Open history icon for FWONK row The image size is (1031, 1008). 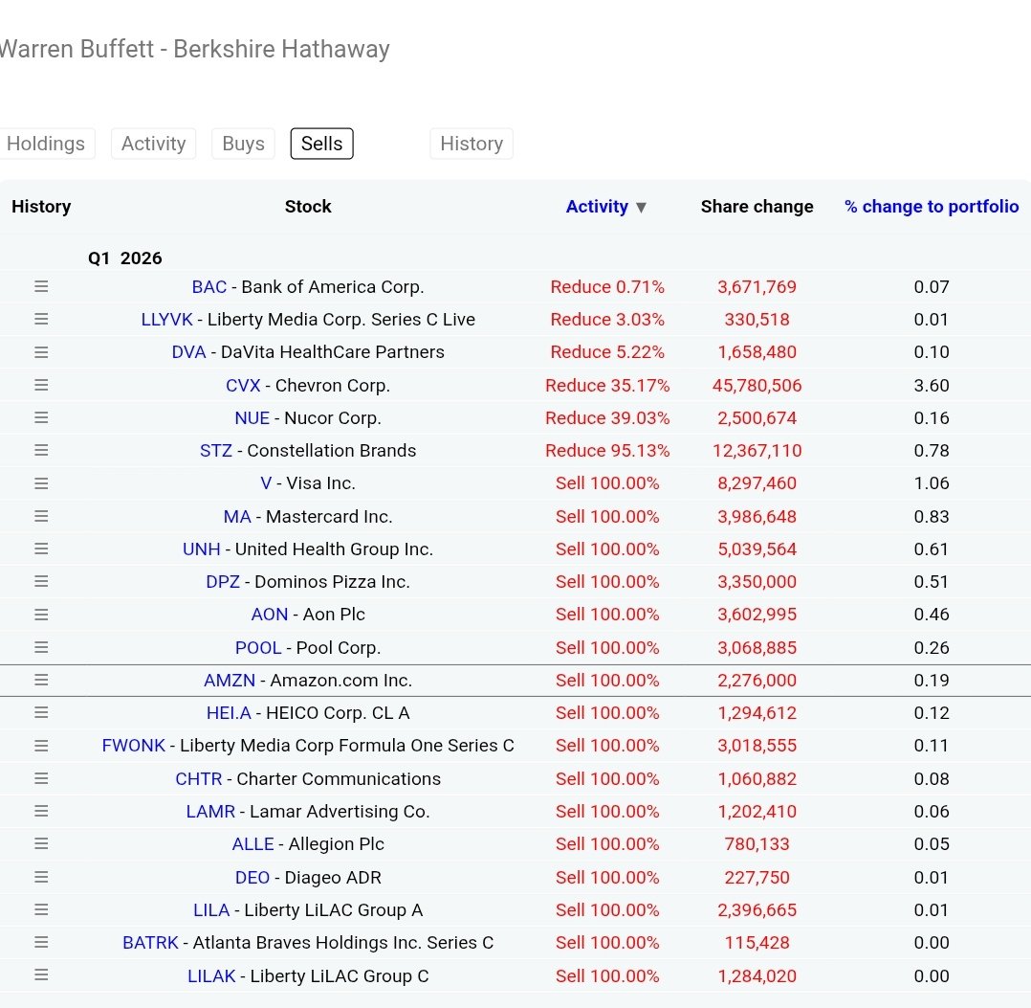(41, 746)
